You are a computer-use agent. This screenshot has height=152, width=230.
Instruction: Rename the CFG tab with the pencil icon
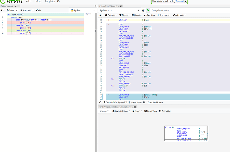[x=133, y=107]
